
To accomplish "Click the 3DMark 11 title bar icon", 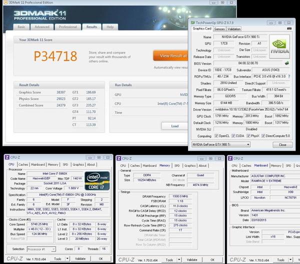I will coord(5,3).
